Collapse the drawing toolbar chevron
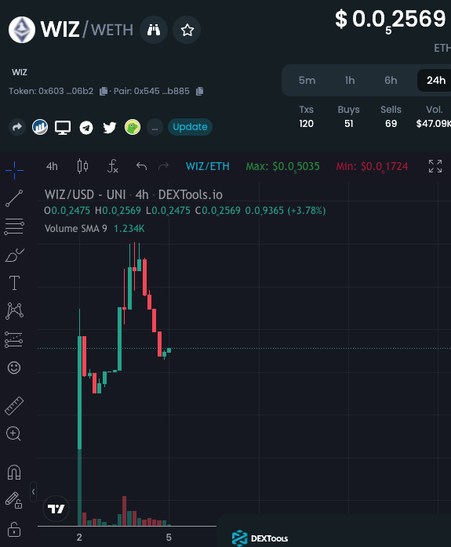Screen dimensions: 451x547 33,492
